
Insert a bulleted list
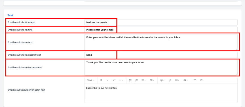[x=130, y=80]
